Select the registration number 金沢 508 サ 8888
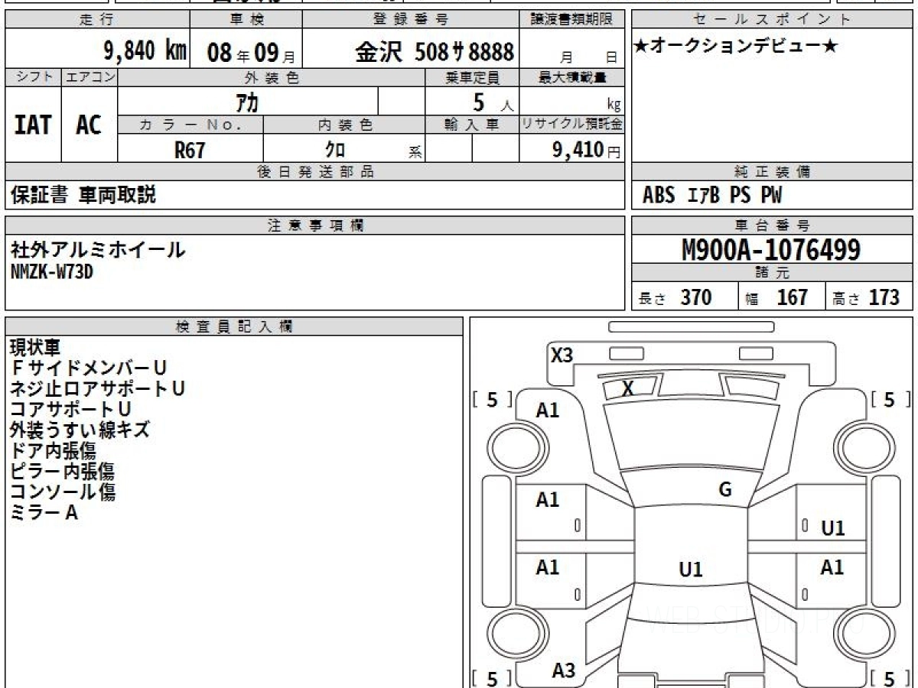 click(434, 52)
